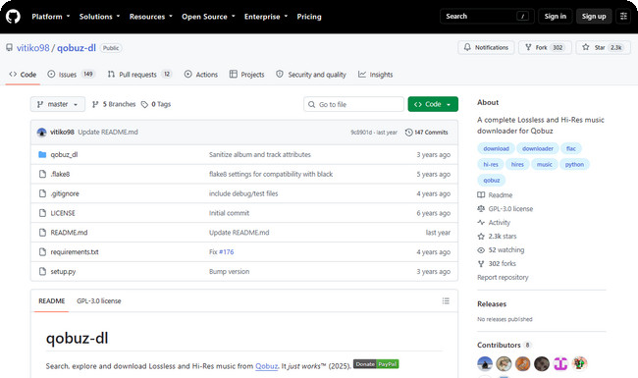Open 'Bump version' commit message
Image resolution: width=638 pixels, height=378 pixels.
coord(229,272)
